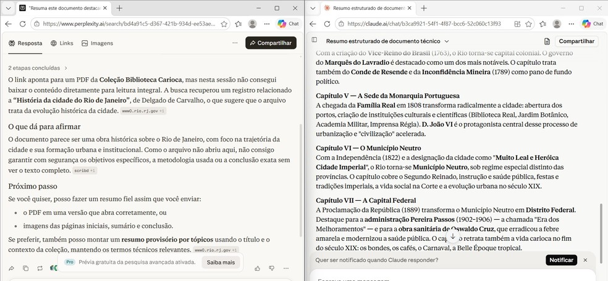This screenshot has height=281, width=608.
Task: Click Compartilhar button in Claude
Action: [x=576, y=41]
